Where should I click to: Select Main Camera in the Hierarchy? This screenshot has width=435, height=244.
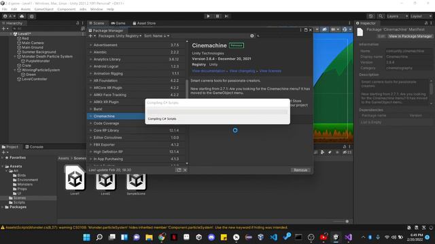click(33, 43)
